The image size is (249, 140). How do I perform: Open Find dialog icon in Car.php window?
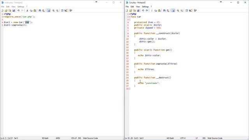(x=164, y=10)
